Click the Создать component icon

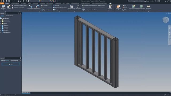point(9,7)
